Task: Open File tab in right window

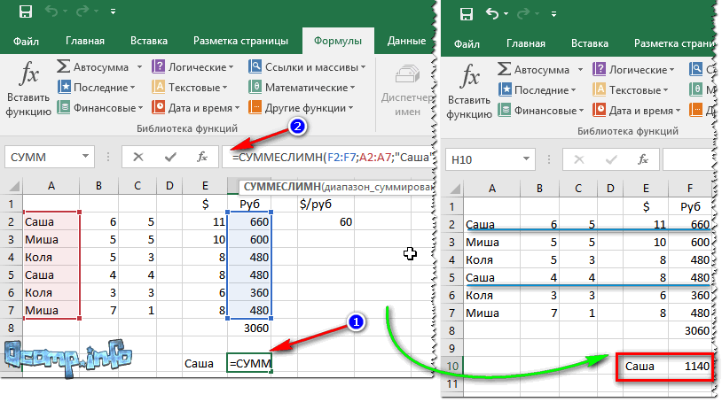Action: pos(467,43)
